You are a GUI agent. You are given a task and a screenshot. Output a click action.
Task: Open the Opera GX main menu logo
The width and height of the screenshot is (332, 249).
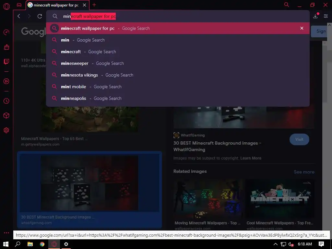(6, 6)
